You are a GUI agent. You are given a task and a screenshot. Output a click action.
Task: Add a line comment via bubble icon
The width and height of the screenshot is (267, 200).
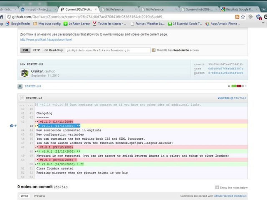pos(11,126)
